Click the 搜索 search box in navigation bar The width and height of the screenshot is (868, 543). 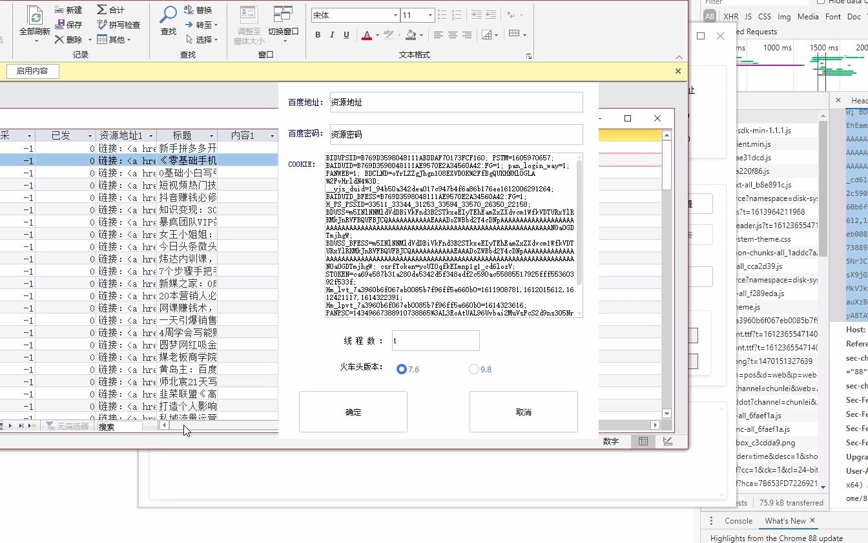119,427
